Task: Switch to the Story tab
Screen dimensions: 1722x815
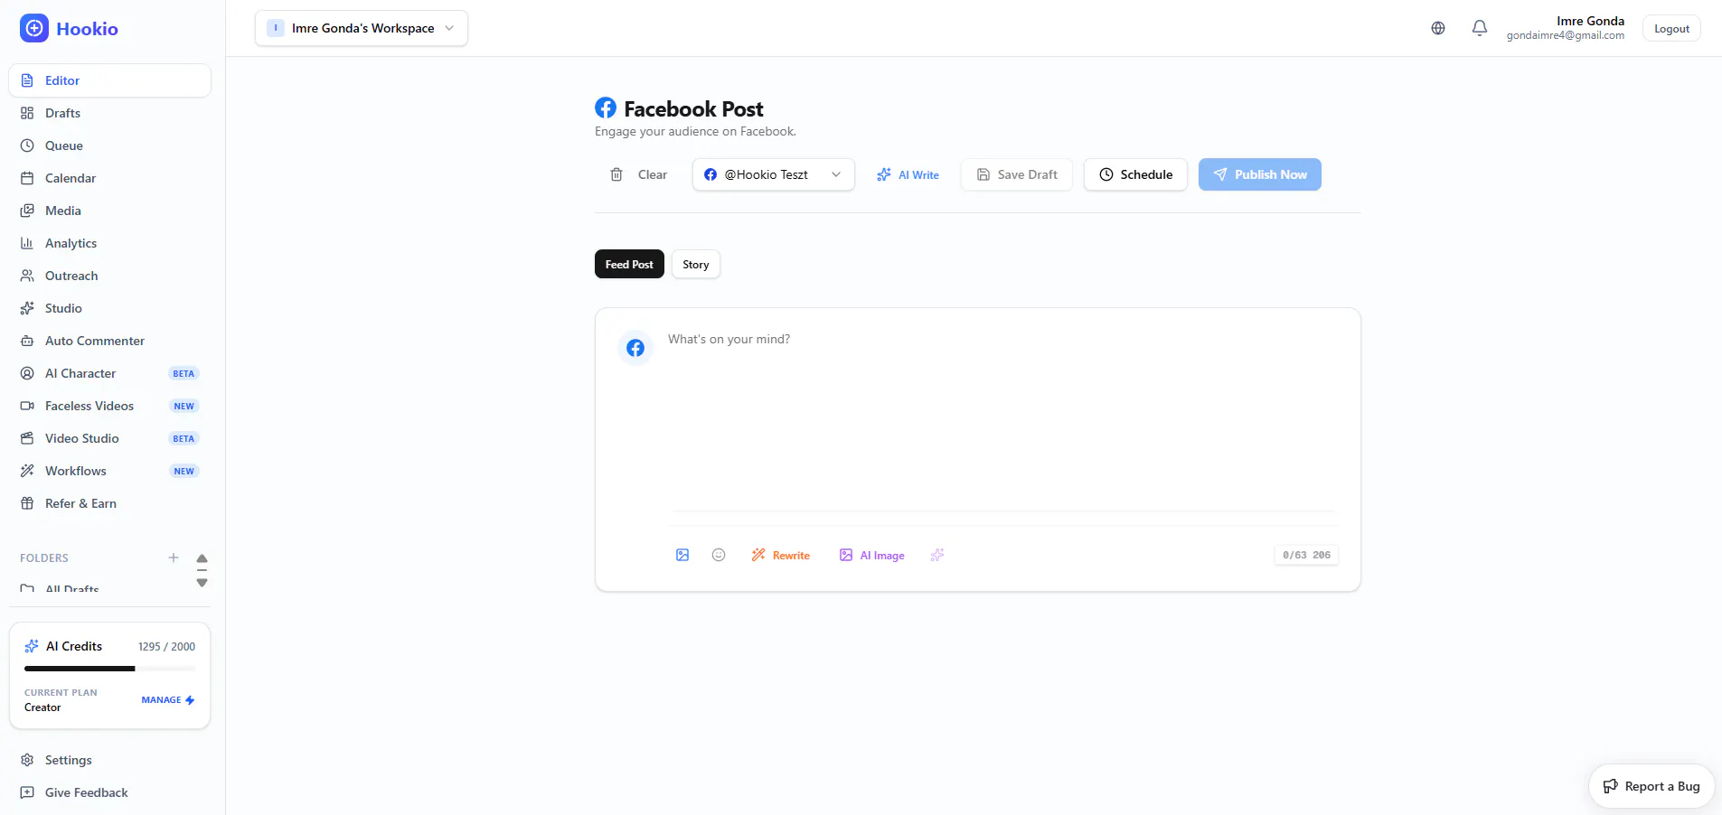Action: 696,264
